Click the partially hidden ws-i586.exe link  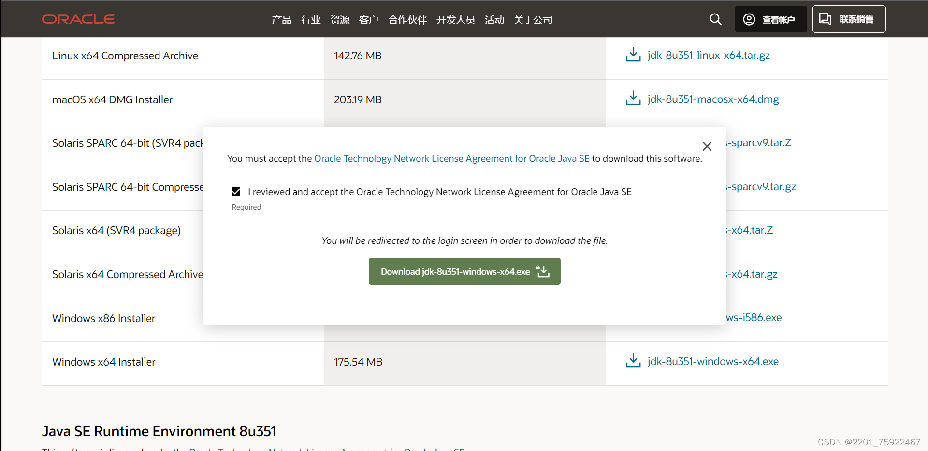[754, 317]
